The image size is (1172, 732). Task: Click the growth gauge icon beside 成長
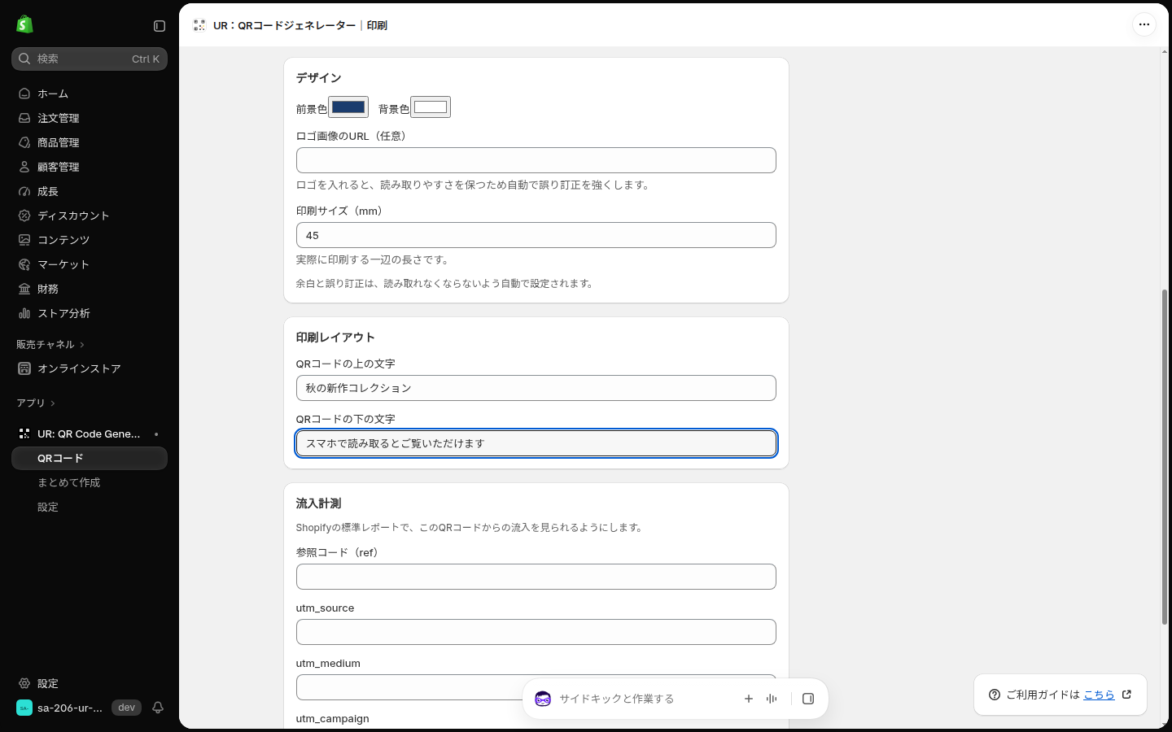(x=24, y=191)
